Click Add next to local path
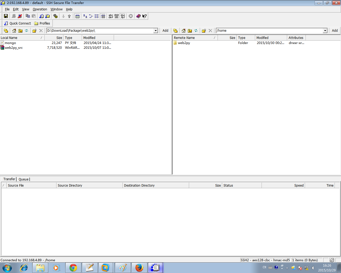The height and width of the screenshot is (273, 341). pyautogui.click(x=165, y=31)
